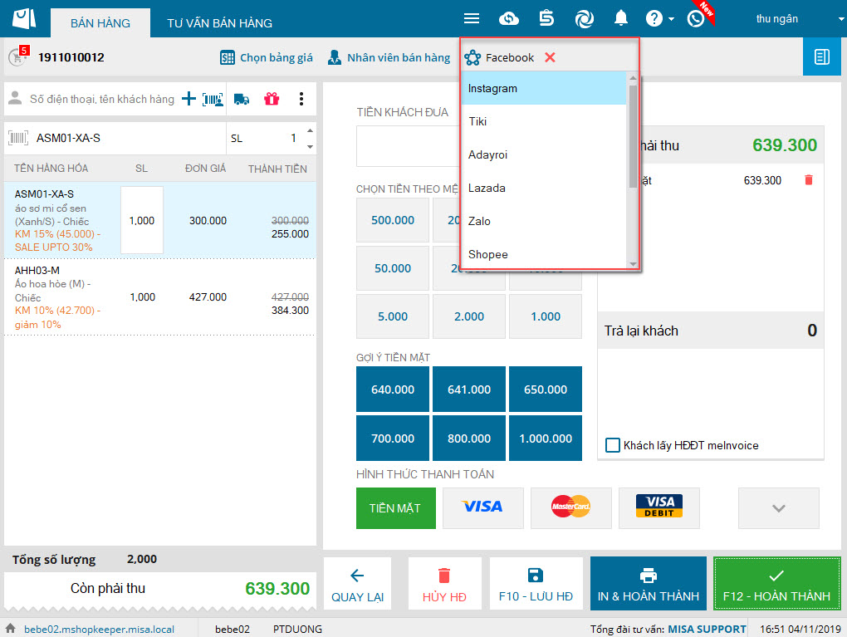The image size is (847, 637).
Task: Pick suggested cash 640.000
Action: point(393,389)
